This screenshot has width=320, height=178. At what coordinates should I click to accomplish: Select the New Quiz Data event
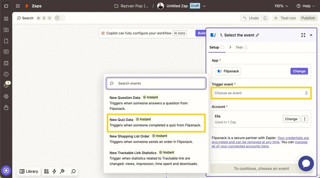(x=156, y=123)
